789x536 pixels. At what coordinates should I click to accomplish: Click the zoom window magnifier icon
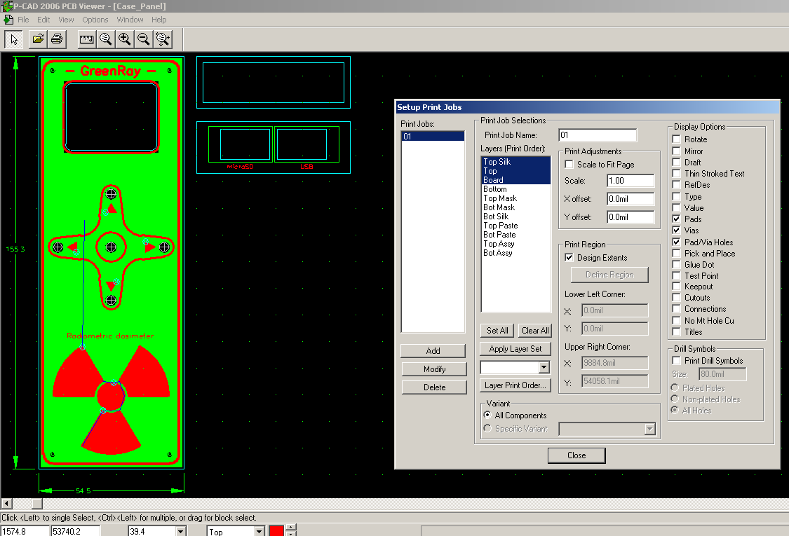pyautogui.click(x=106, y=39)
